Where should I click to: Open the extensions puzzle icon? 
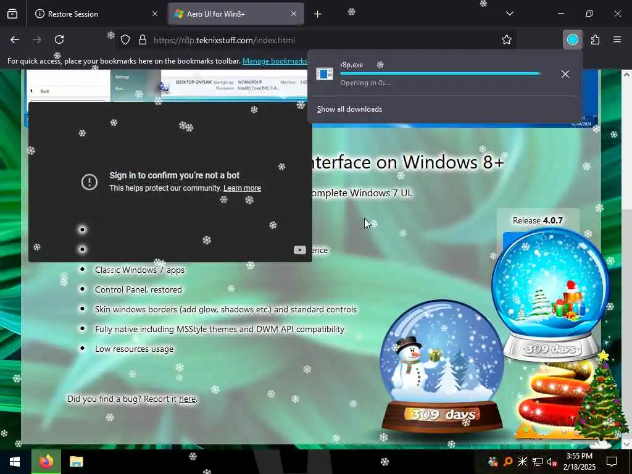pos(596,39)
